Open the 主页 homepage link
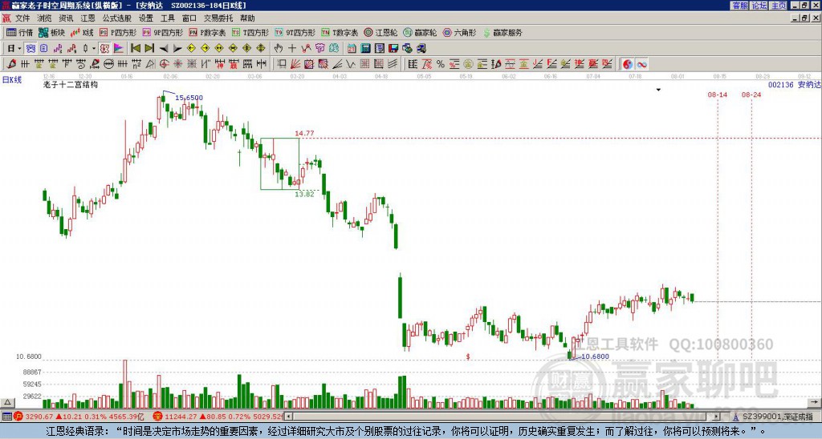Image resolution: width=822 pixels, height=439 pixels. [x=779, y=6]
